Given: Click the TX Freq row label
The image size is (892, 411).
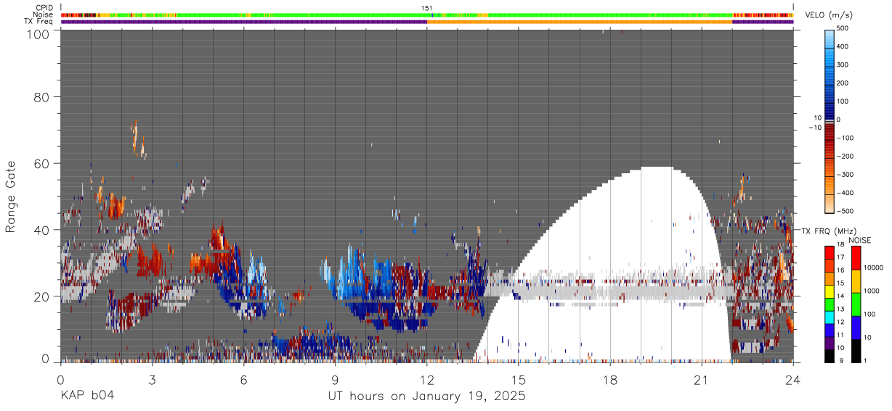Looking at the screenshot, I should pyautogui.click(x=39, y=22).
